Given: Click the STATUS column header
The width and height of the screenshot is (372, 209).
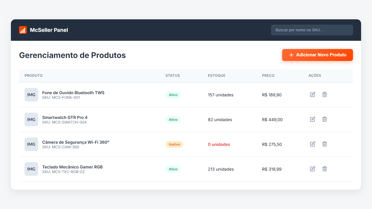Looking at the screenshot, I should coord(173,75).
